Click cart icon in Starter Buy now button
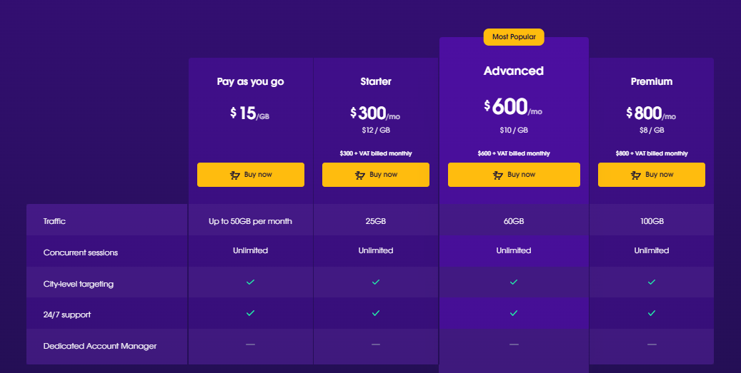 tap(360, 175)
